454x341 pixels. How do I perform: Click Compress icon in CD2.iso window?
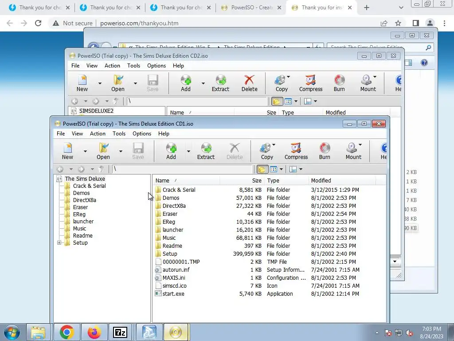311,83
